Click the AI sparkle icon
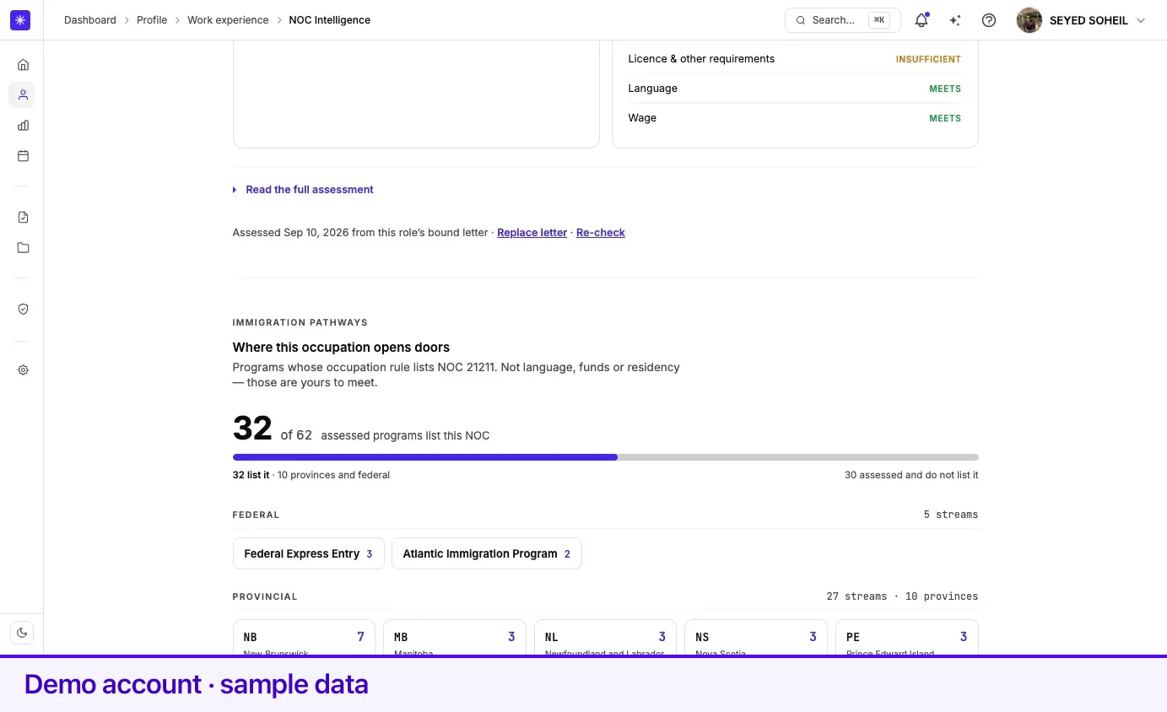This screenshot has height=712, width=1167. (x=955, y=20)
